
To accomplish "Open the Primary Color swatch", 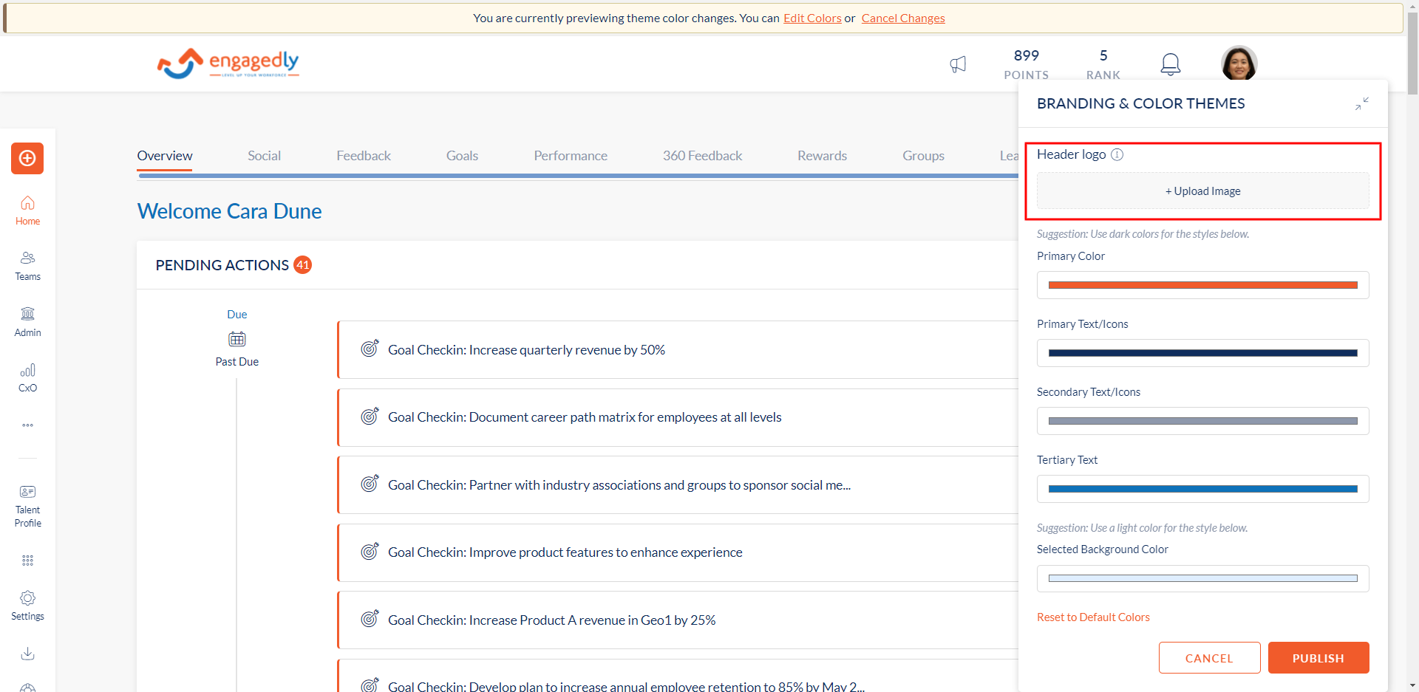I will pos(1203,285).
